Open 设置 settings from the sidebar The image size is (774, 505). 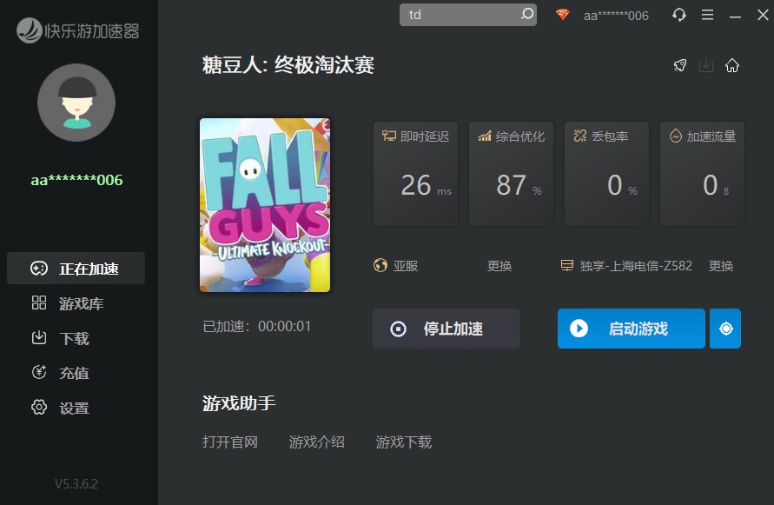(x=74, y=408)
